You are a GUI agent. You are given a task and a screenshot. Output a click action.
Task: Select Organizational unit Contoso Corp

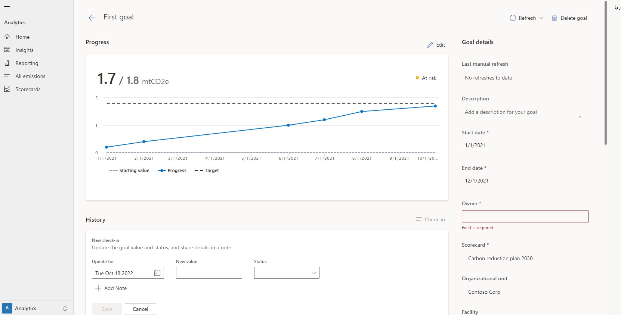point(484,292)
